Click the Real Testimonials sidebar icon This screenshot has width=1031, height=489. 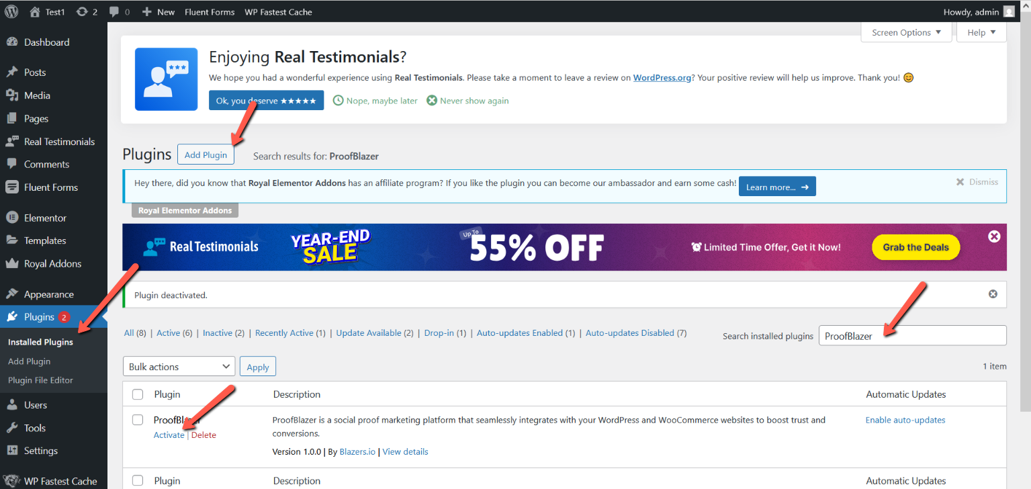[x=11, y=142]
